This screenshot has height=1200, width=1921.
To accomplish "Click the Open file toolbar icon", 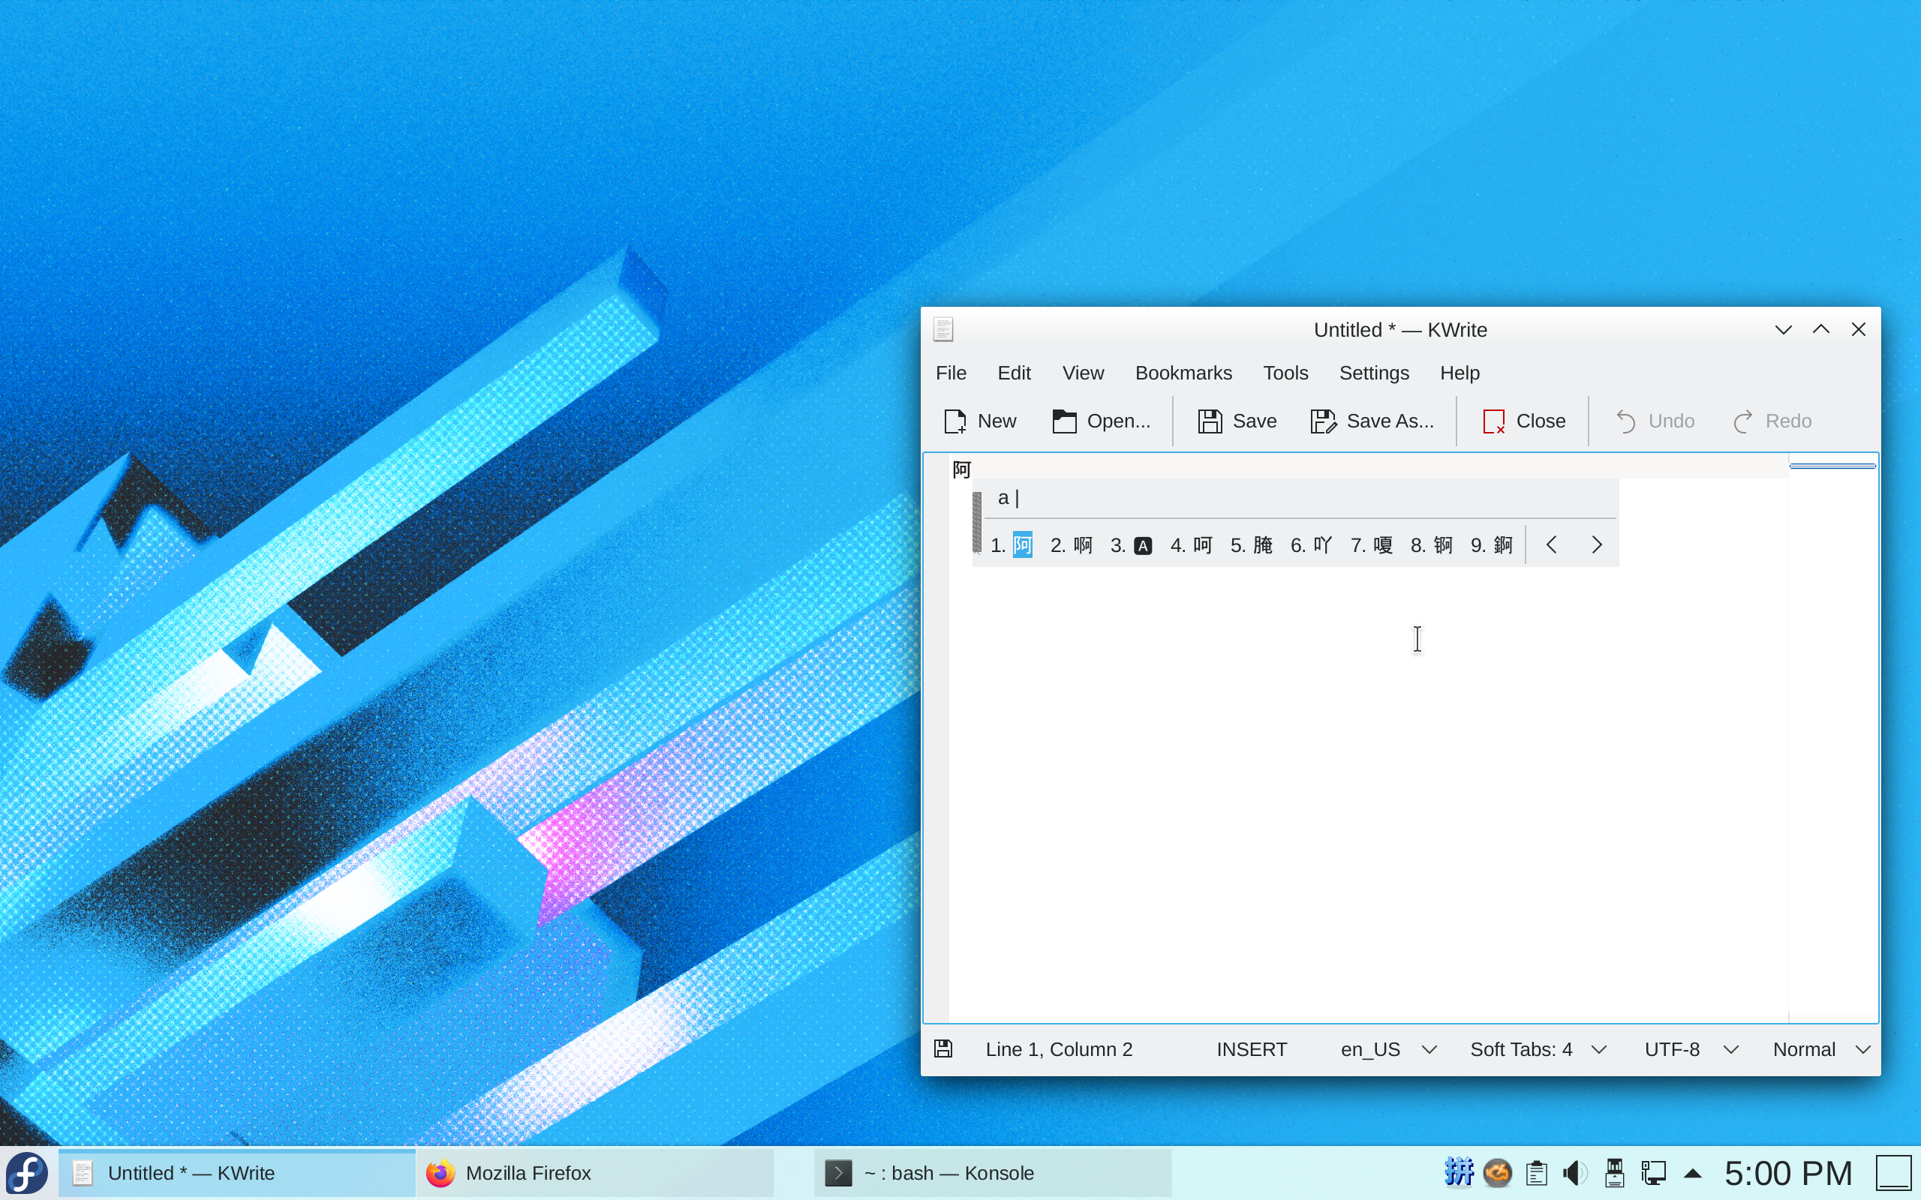I will coord(1064,421).
